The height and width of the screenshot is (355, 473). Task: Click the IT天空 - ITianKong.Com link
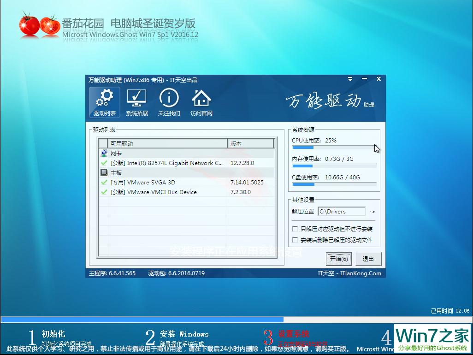[349, 273]
